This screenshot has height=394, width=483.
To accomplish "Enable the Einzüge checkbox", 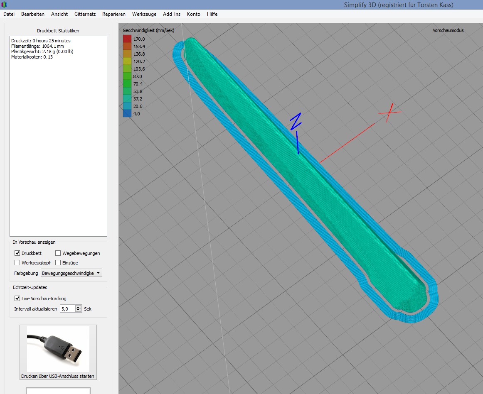I will [x=58, y=263].
